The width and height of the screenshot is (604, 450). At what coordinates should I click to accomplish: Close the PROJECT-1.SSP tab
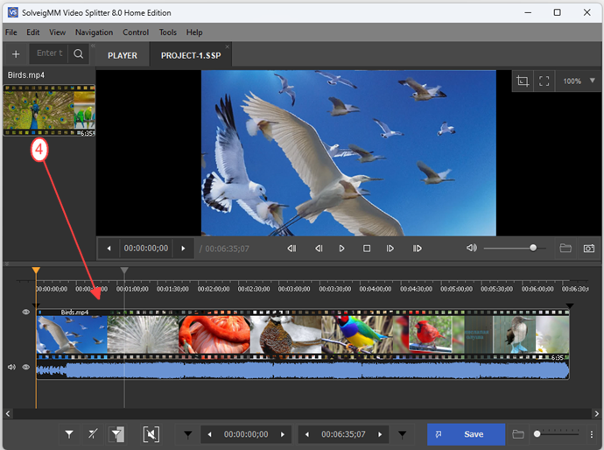[x=228, y=46]
